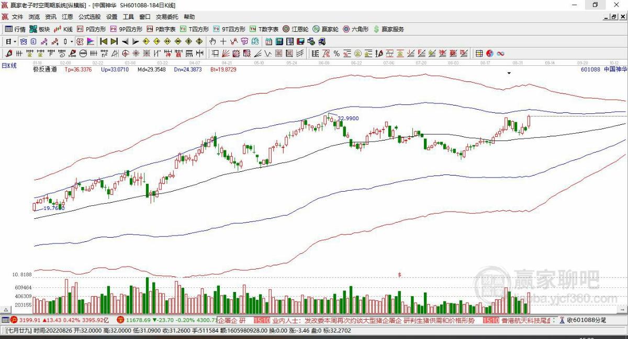Open the T数字表 tool
The width and height of the screenshot is (628, 339).
pyautogui.click(x=264, y=29)
